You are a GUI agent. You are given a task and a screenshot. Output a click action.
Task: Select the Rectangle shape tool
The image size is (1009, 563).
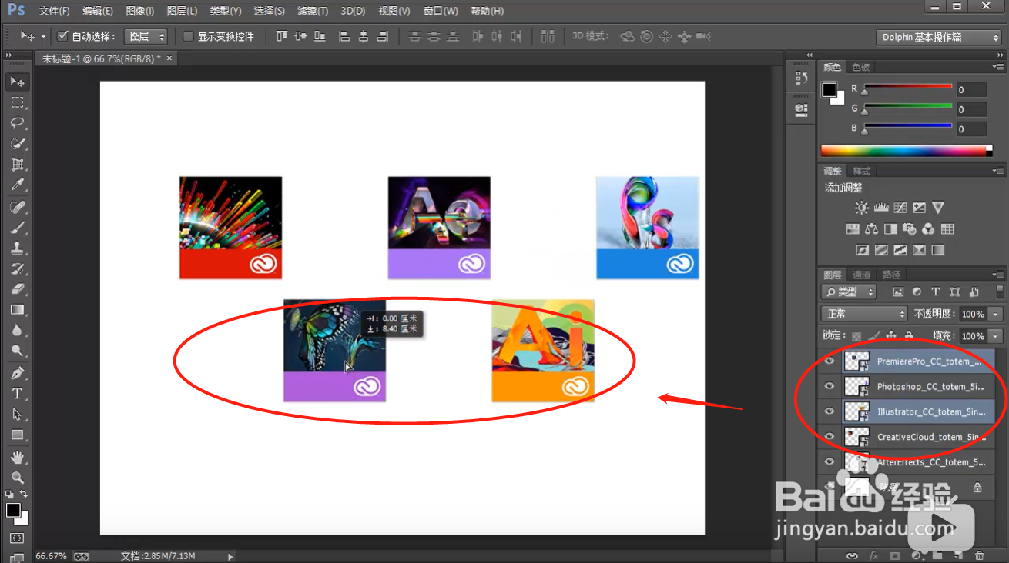click(17, 435)
